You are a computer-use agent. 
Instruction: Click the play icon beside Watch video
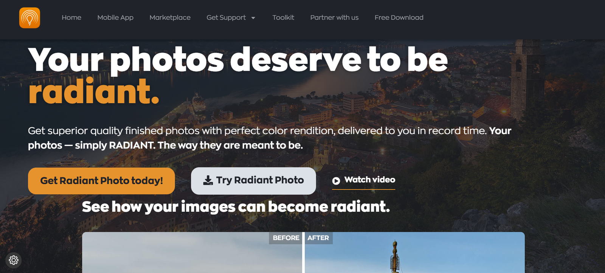[336, 181]
